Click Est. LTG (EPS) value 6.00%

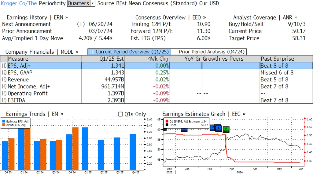[x=204, y=38]
